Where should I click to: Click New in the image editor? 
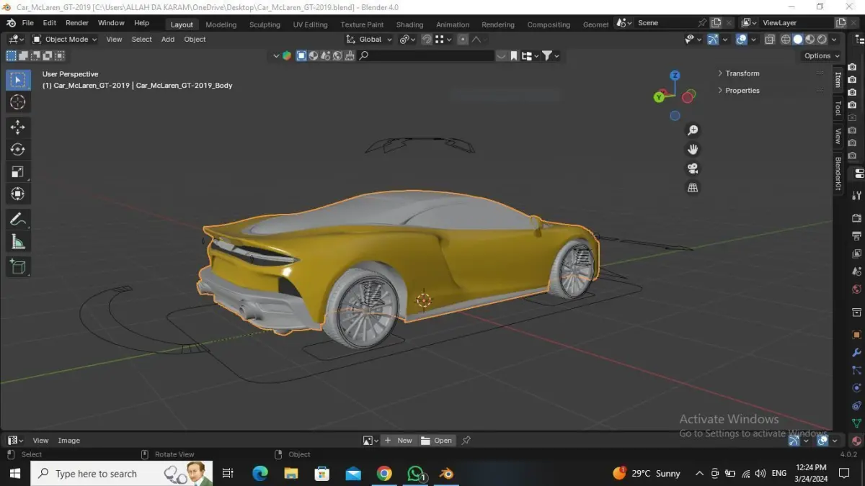click(x=398, y=441)
